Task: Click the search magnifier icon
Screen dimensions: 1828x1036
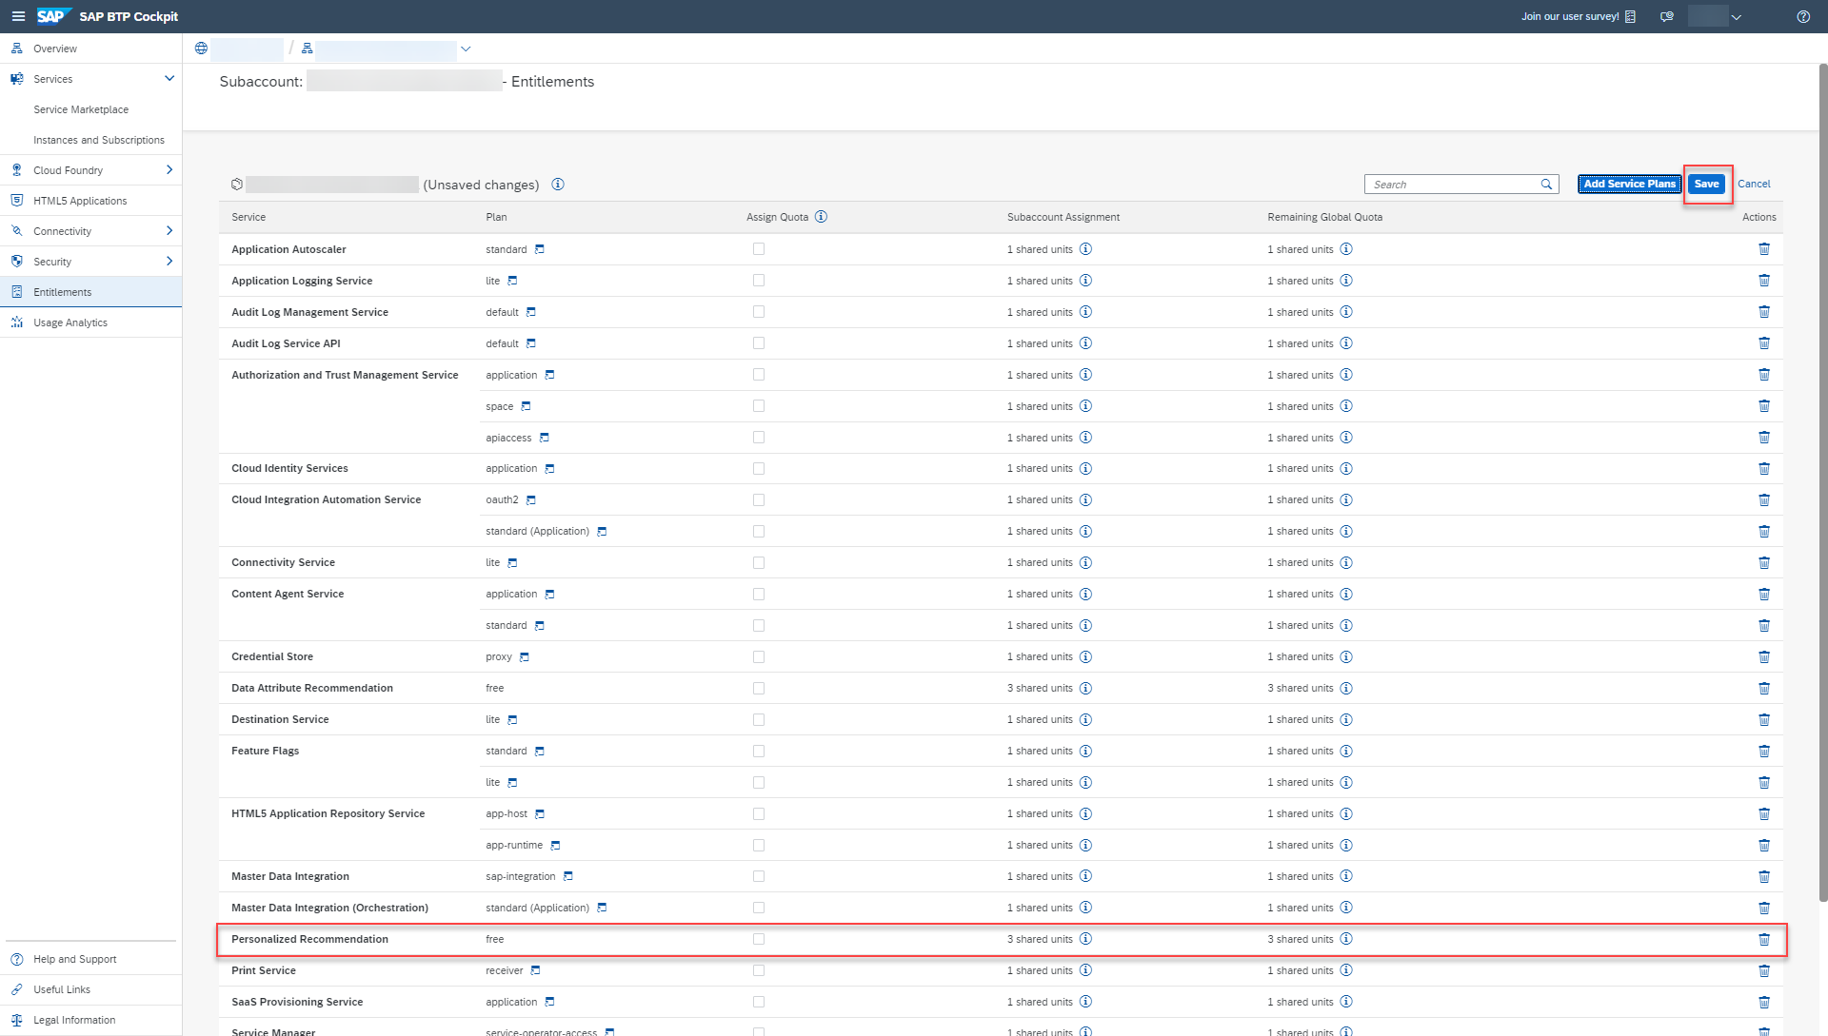Action: pos(1546,185)
